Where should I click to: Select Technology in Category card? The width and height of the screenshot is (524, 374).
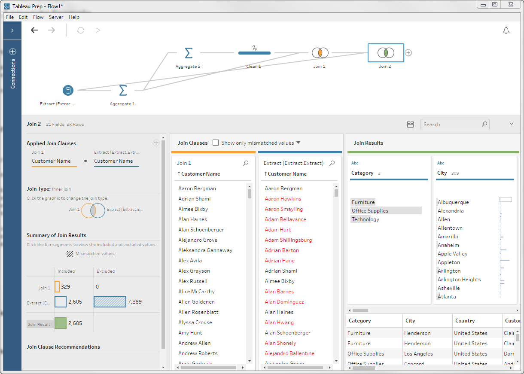[x=366, y=219]
